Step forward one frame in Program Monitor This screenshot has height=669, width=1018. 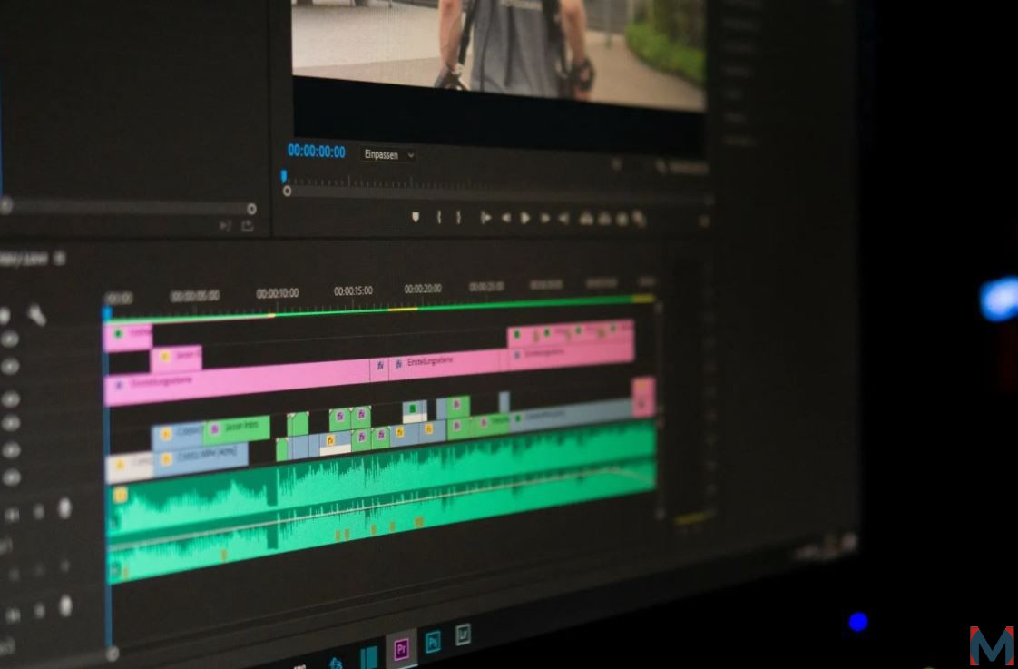545,219
